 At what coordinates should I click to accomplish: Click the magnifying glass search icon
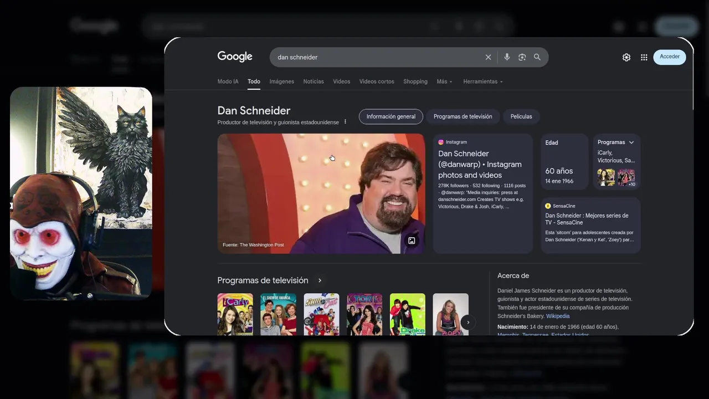(x=537, y=57)
